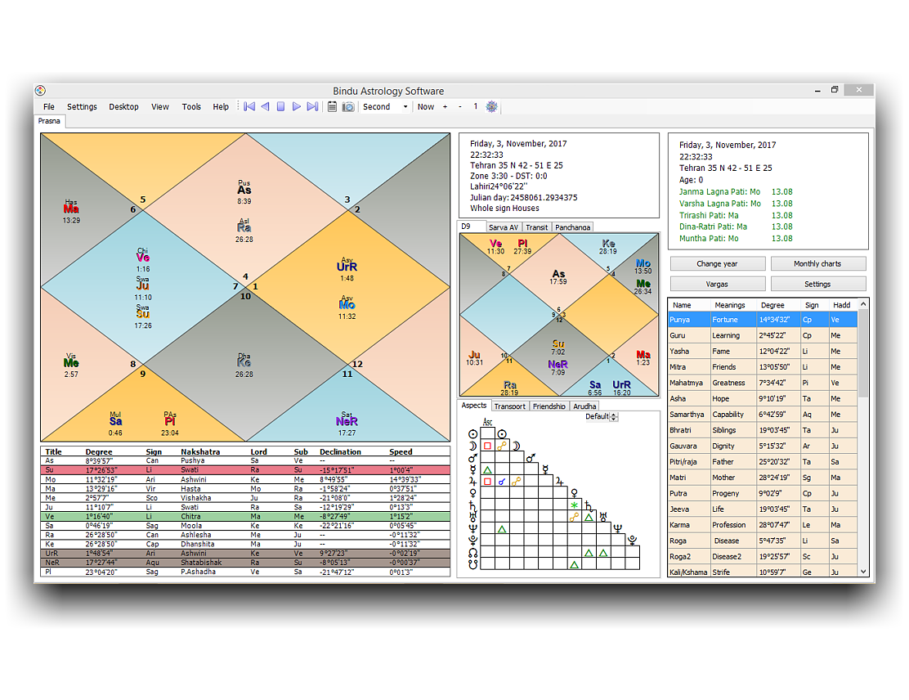Jump to last step with skip-forward icon
The height and width of the screenshot is (700, 909).
312,106
